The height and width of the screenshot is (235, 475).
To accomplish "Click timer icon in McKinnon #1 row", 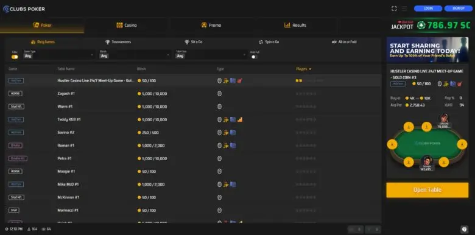I will point(220,197).
